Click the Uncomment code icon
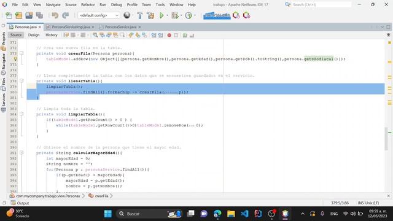393x221 pixels. [x=192, y=36]
